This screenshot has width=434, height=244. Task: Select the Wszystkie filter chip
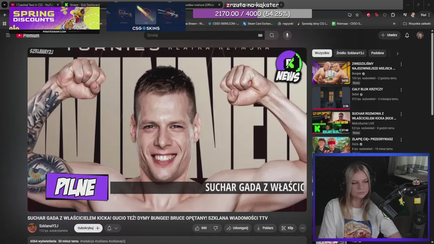click(x=322, y=53)
